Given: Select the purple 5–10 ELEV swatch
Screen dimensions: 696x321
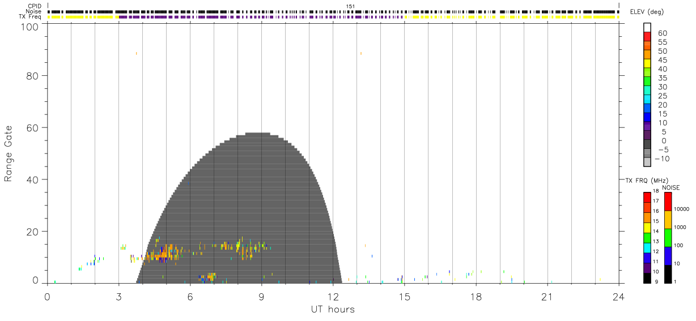Looking at the screenshot, I should pyautogui.click(x=647, y=126).
